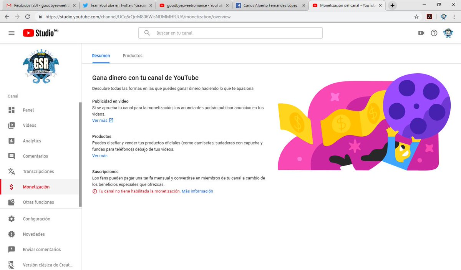Click the external link icon beside Ver más

pos(111,120)
